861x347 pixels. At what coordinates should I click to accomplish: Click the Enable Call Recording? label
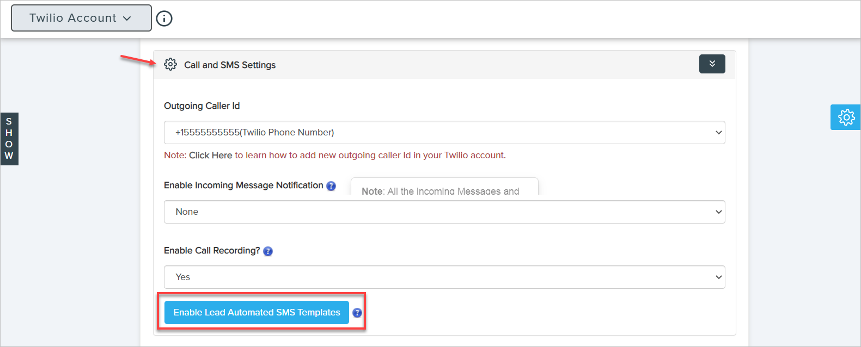pos(212,251)
